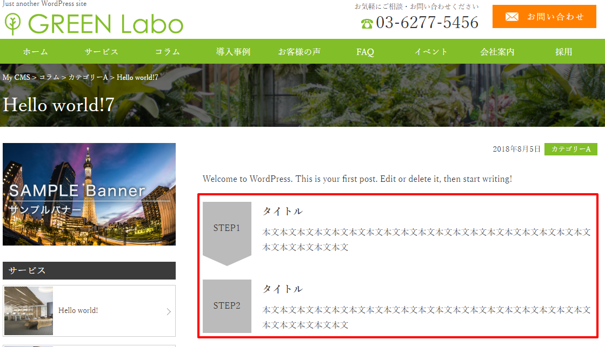Screen dimensions: 605x347
Task: Go to the イベント navigation item
Action: pyautogui.click(x=431, y=52)
